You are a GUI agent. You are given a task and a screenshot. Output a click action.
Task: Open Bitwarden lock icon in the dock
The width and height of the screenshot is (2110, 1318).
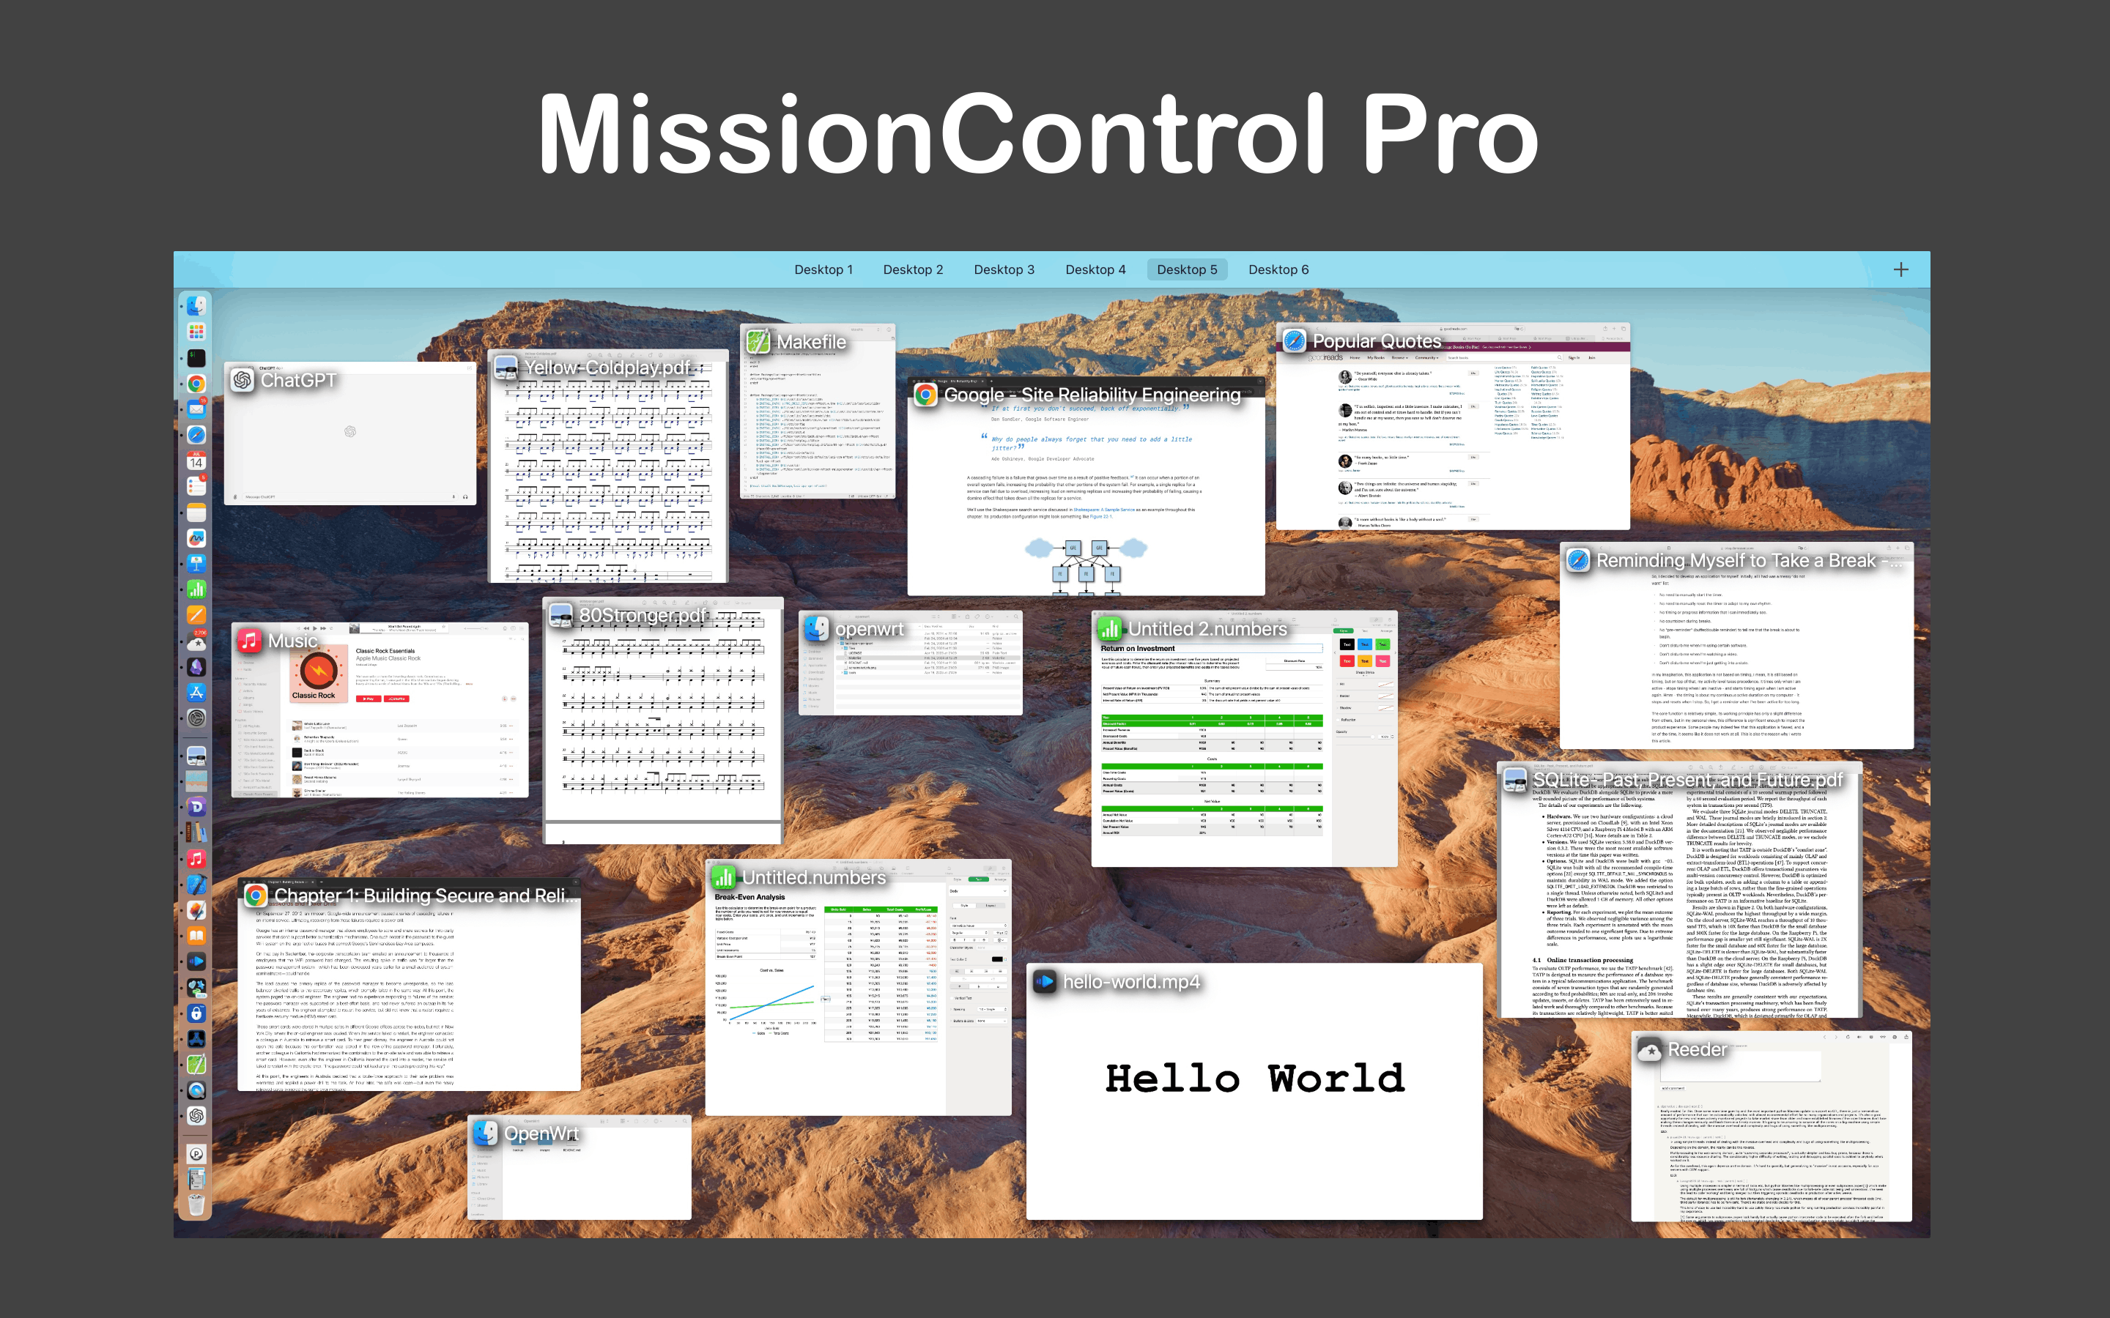point(196,1013)
